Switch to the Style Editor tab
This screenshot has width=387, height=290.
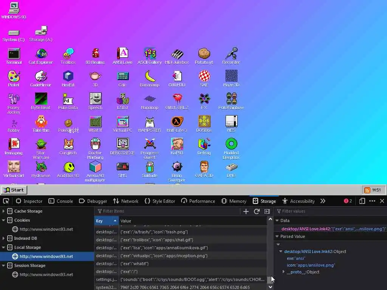pyautogui.click(x=160, y=201)
